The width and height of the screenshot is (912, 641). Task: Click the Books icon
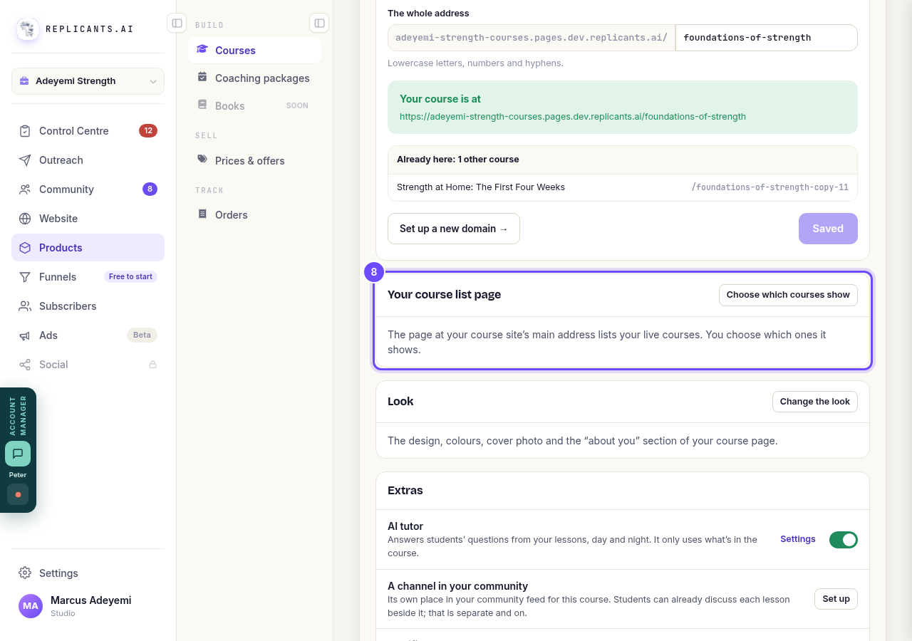coord(202,105)
